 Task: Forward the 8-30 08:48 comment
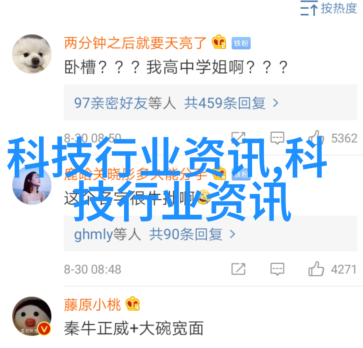click(238, 269)
